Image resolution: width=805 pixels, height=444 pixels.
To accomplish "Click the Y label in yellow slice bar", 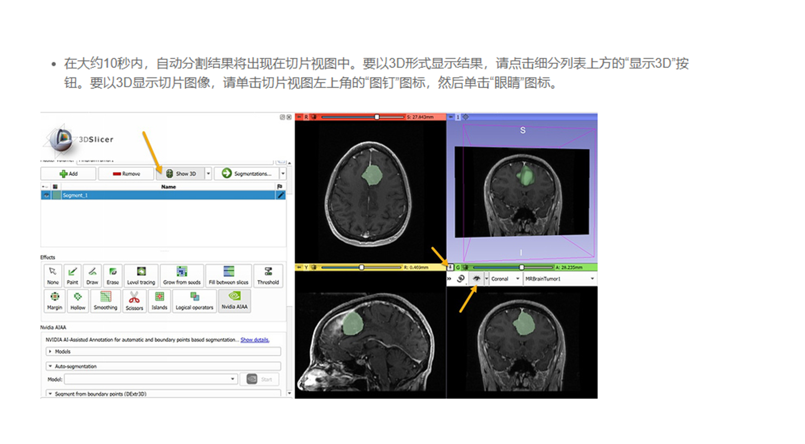I will point(306,267).
